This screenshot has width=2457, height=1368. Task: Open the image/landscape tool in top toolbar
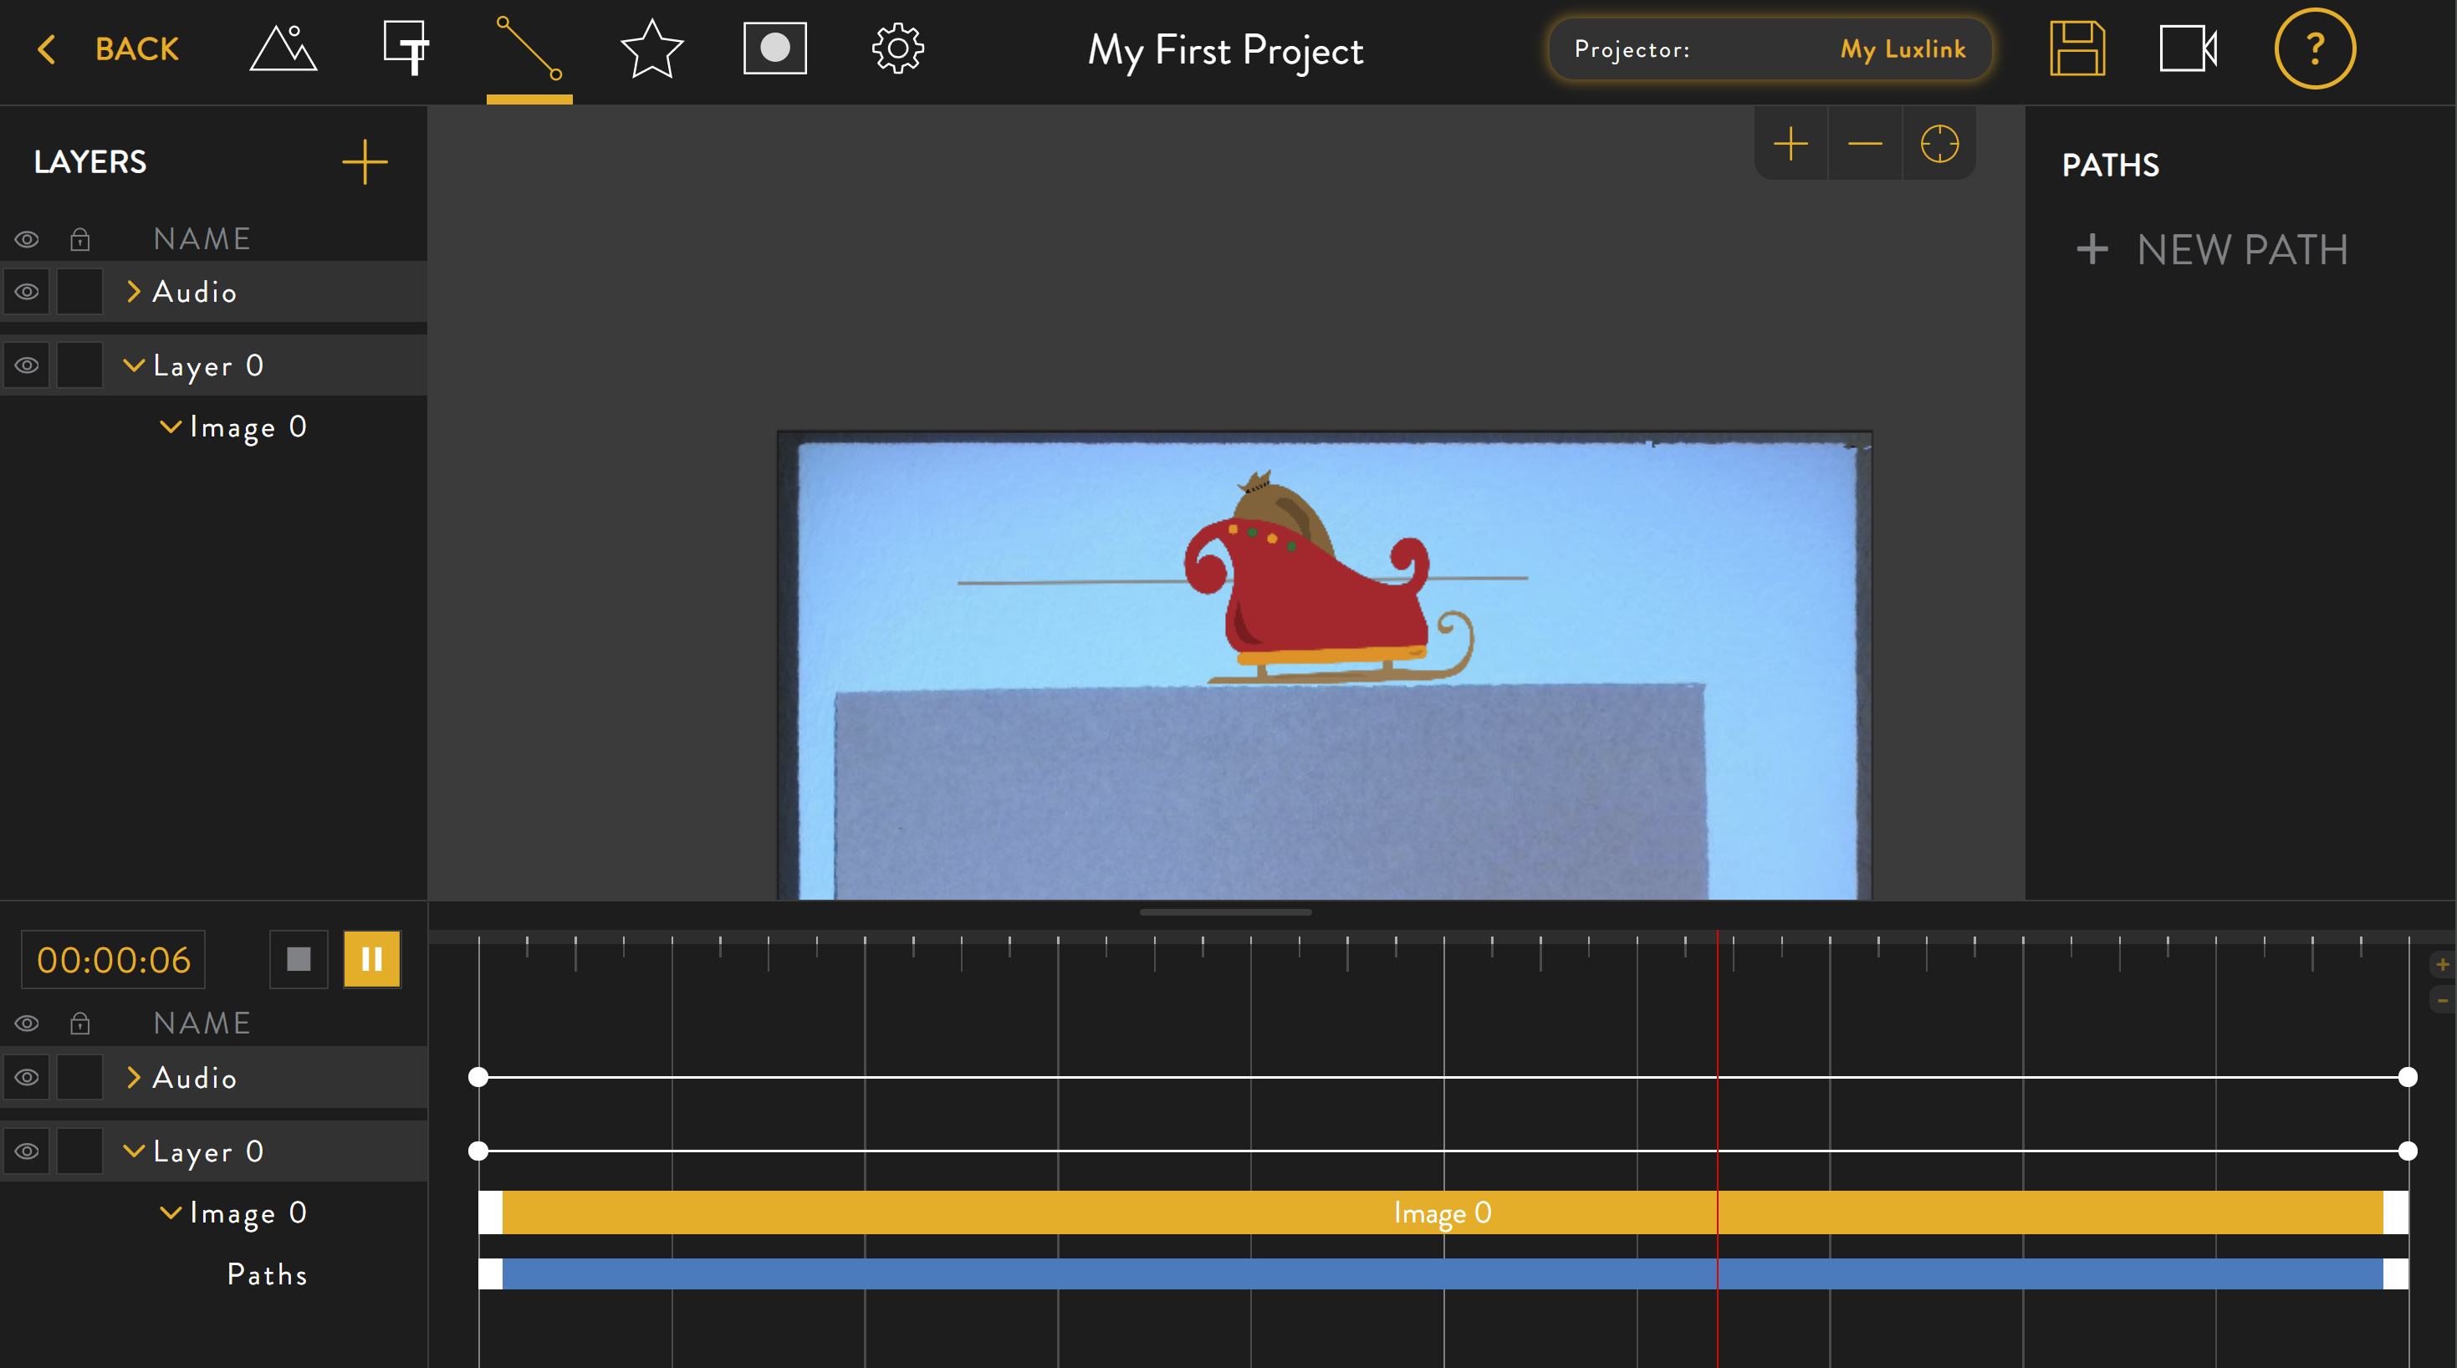click(x=283, y=48)
